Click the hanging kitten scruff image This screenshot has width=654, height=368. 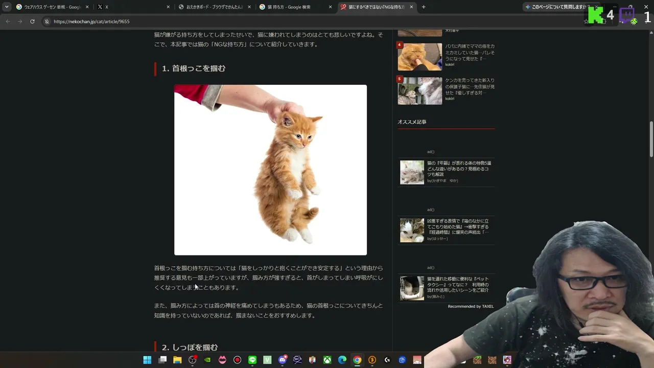click(270, 170)
